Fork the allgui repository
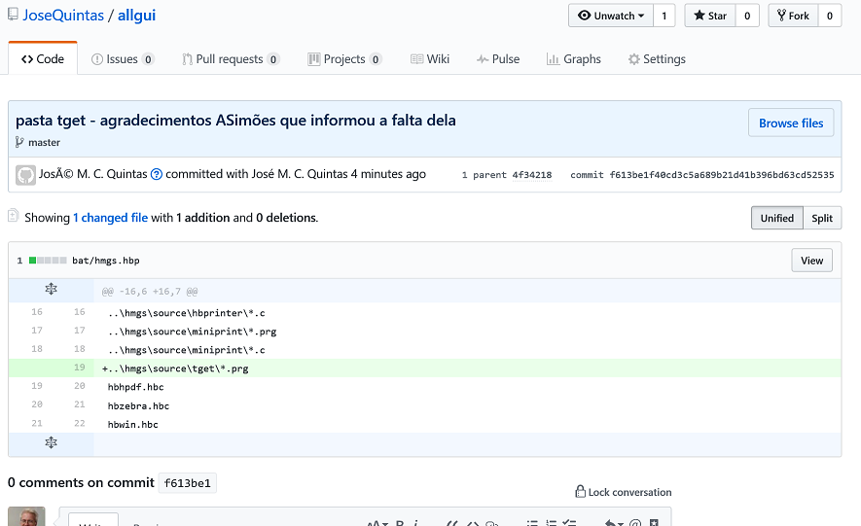This screenshot has width=861, height=526. [x=792, y=16]
